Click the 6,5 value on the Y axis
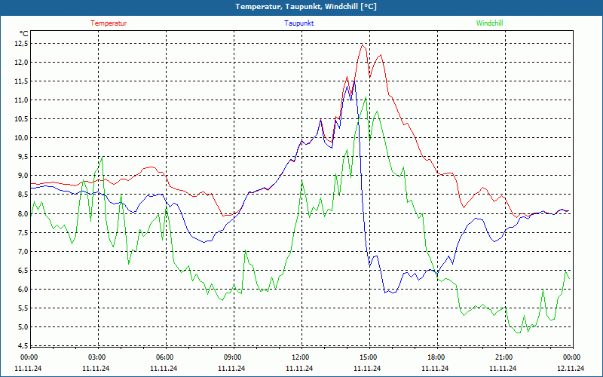 (23, 270)
